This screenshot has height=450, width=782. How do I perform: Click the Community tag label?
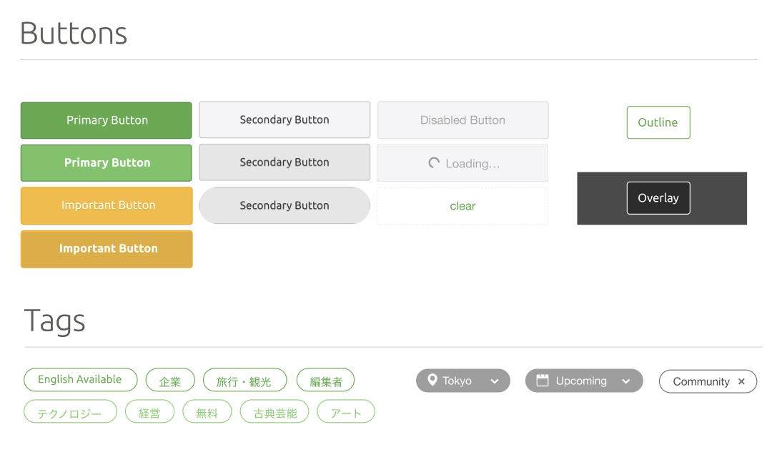click(x=701, y=381)
